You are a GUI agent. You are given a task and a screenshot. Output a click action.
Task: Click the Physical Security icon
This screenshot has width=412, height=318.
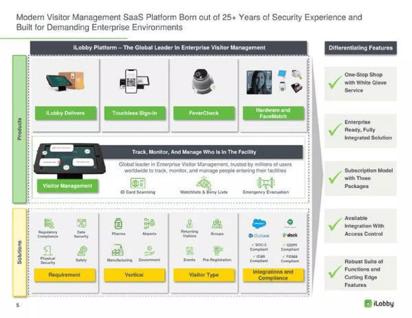(x=48, y=250)
